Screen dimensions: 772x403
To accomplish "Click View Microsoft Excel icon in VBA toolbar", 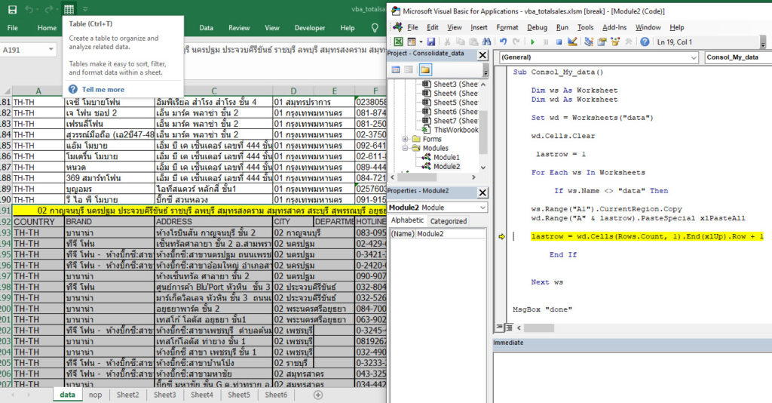I will coord(398,42).
